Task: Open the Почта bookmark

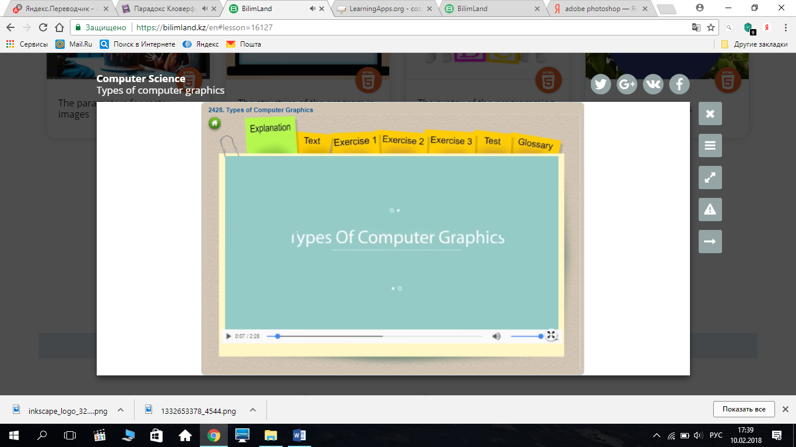Action: 244,44
